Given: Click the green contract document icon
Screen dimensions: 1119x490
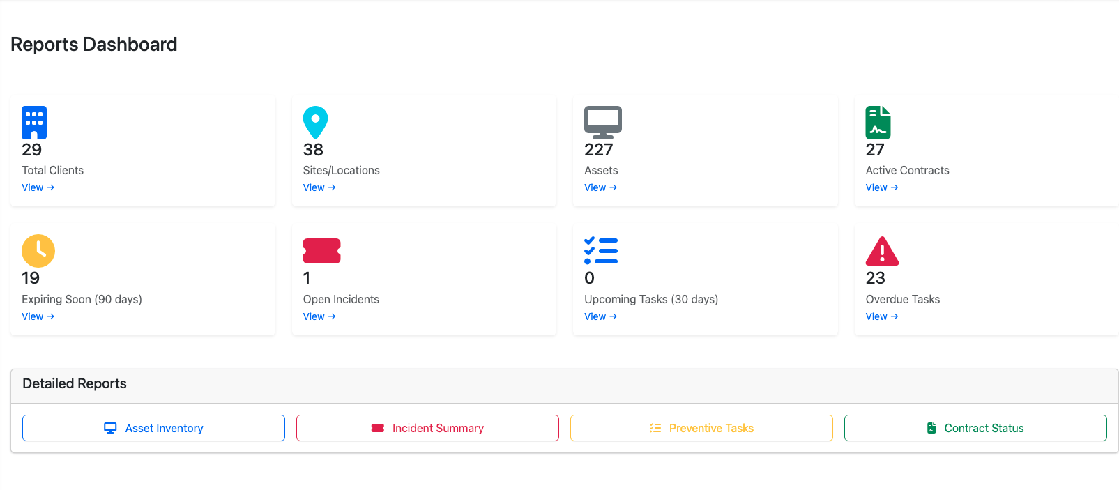Looking at the screenshot, I should point(878,122).
